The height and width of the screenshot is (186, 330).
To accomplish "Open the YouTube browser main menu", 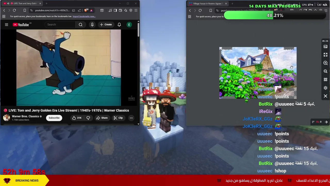I will (136, 10).
